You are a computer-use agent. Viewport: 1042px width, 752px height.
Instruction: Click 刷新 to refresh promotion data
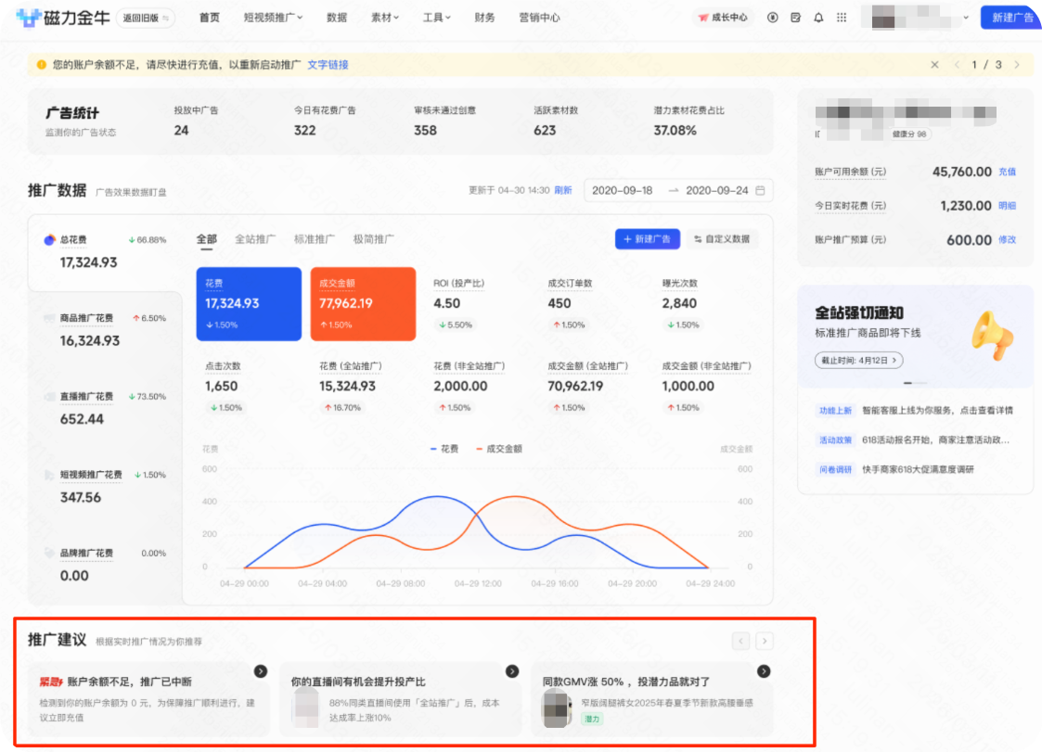pos(562,189)
